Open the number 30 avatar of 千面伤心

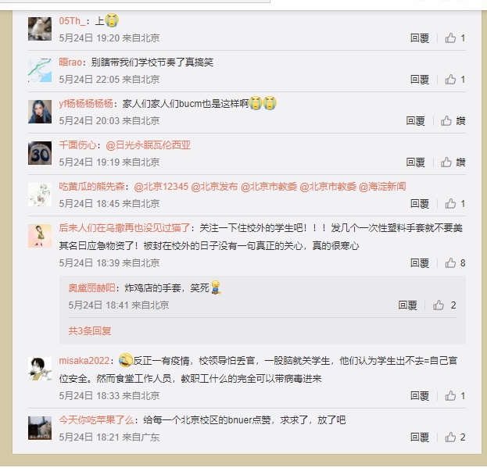click(40, 153)
